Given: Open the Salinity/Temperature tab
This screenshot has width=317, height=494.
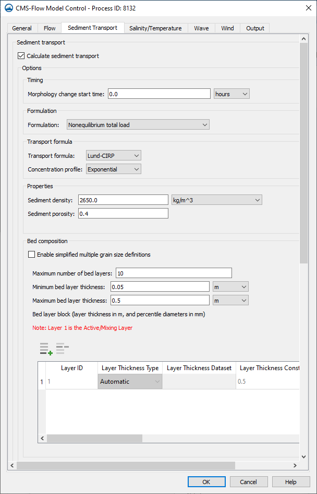Looking at the screenshot, I should pos(155,28).
